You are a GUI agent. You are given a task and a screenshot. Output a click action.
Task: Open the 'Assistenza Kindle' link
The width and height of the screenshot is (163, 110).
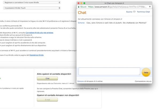coord(37,55)
